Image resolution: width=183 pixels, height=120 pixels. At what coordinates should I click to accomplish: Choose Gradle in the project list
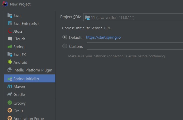(x=30, y=94)
